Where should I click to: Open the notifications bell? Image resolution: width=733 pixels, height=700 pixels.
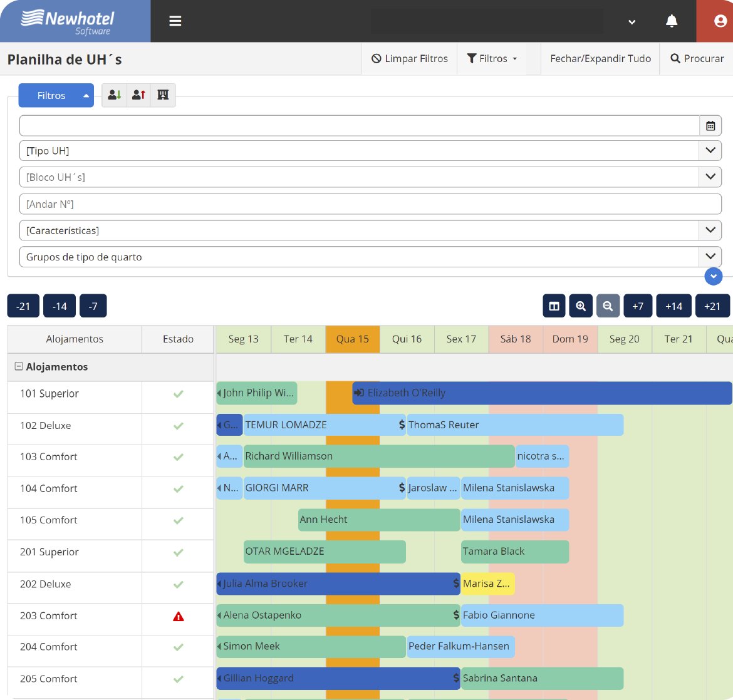672,21
